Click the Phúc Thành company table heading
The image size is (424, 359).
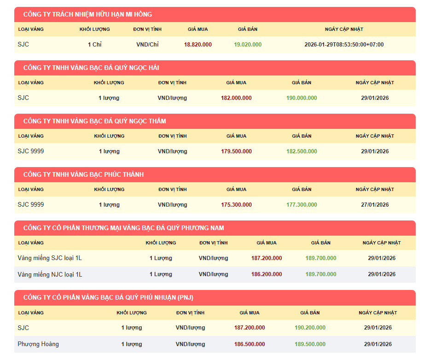pos(83,174)
